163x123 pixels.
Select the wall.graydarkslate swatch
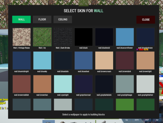[x=104, y=84]
